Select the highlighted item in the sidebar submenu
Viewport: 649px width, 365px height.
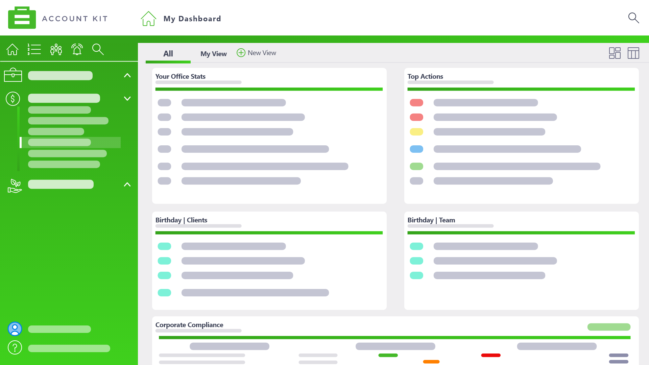point(70,142)
